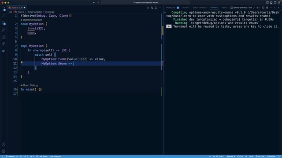Click the compare changes icon in editor toolbar
This screenshot has width=282, height=158.
[x=152, y=8]
